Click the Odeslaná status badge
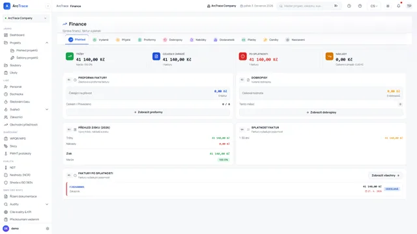417x234 pixels. point(392,189)
